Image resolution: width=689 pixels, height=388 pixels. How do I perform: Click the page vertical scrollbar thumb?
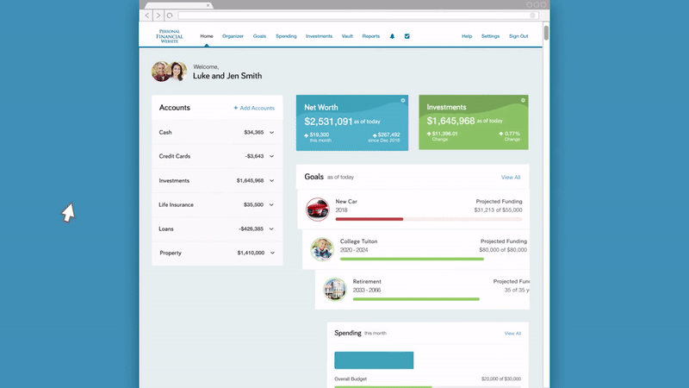coord(546,33)
